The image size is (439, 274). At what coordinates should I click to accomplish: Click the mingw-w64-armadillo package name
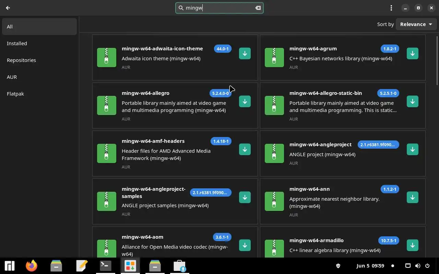point(316,240)
